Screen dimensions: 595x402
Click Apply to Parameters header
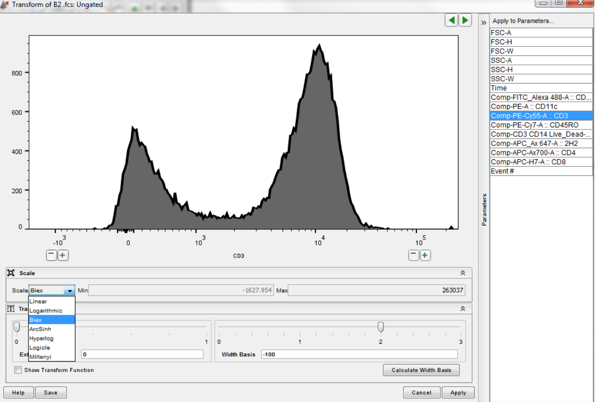(x=523, y=21)
